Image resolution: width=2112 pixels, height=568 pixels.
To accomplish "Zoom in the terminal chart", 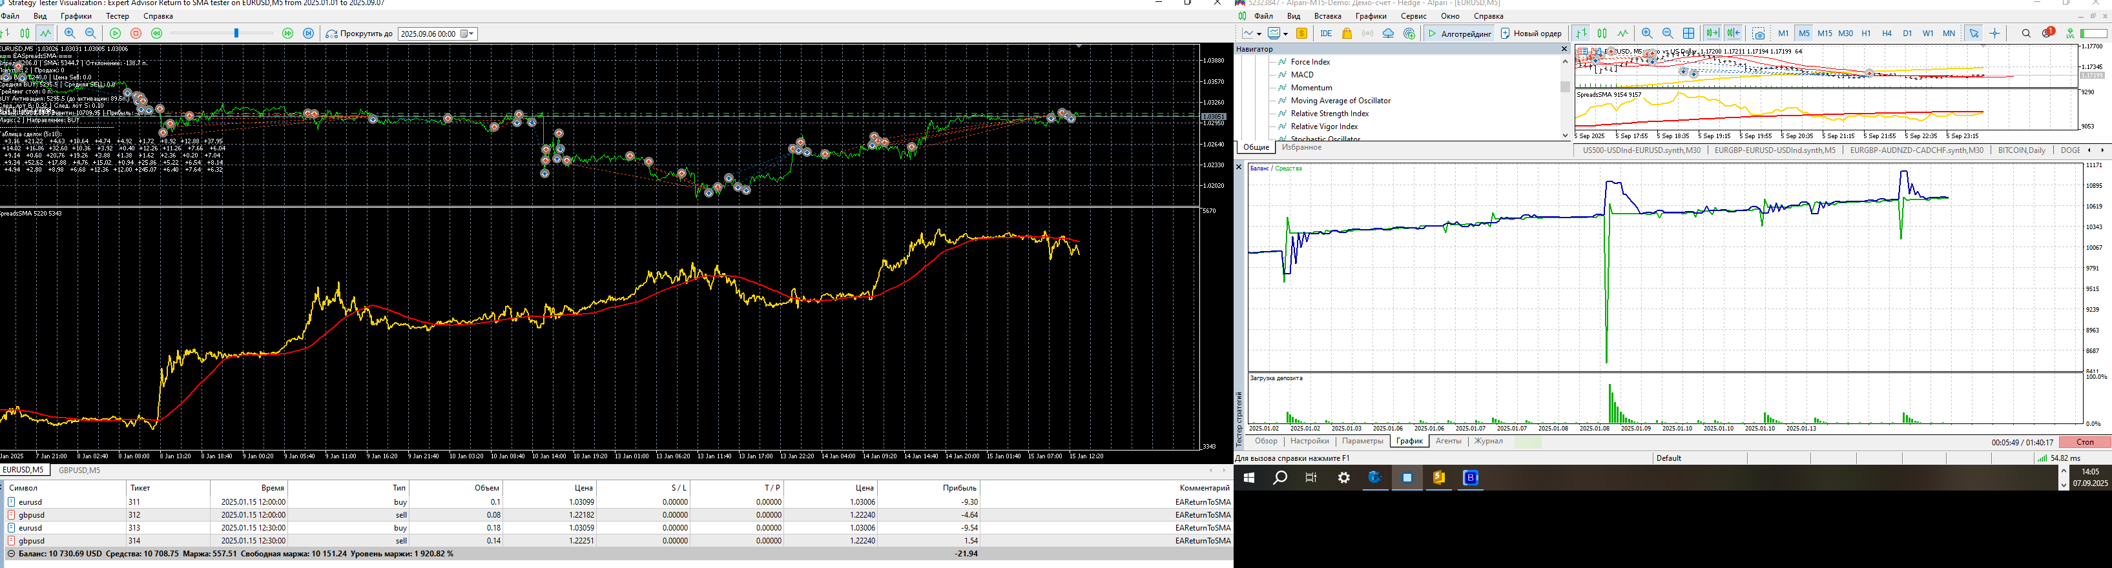I will point(1647,34).
